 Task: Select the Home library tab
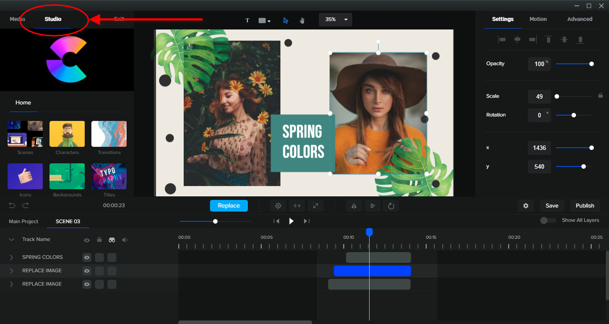pos(23,103)
